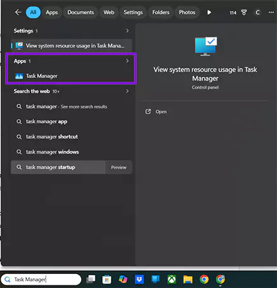Click magnifier icon beside task manager app
This screenshot has width=277, height=288.
point(19,122)
